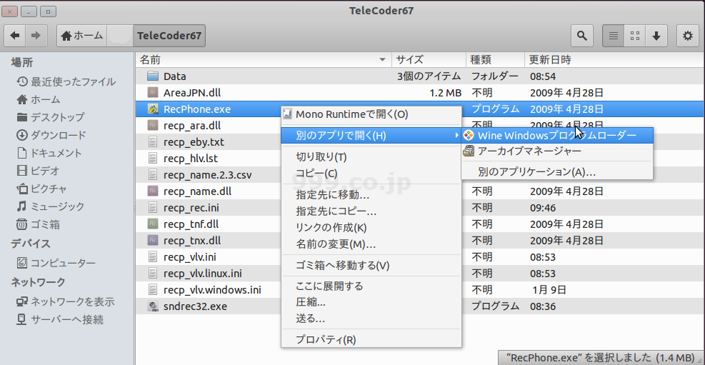Select Browse Network in sidebar

point(65,301)
